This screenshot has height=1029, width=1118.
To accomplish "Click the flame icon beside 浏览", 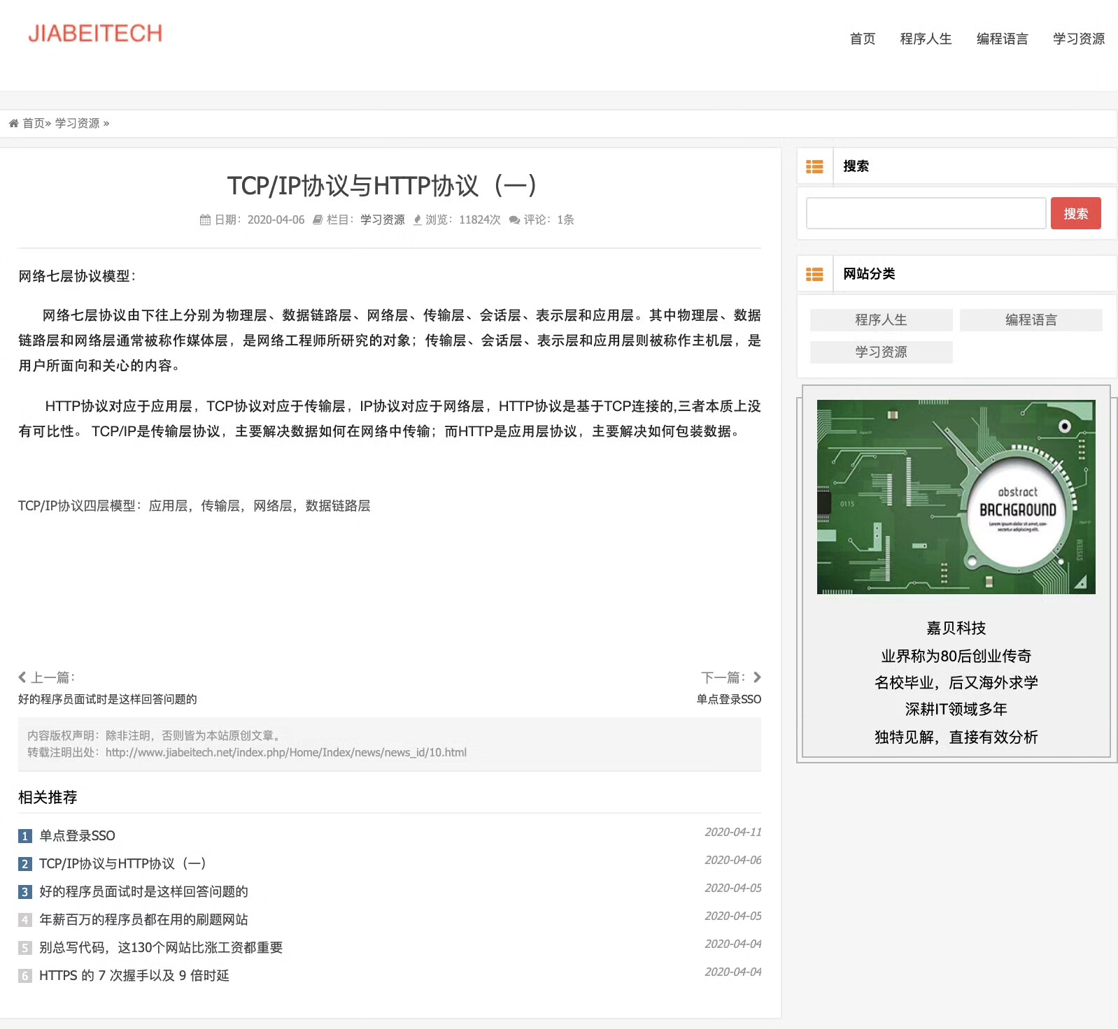I will click(417, 220).
